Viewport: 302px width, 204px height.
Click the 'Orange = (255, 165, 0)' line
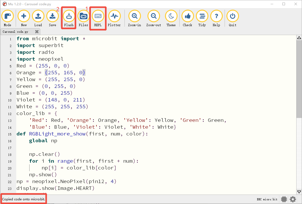[x=51, y=73]
